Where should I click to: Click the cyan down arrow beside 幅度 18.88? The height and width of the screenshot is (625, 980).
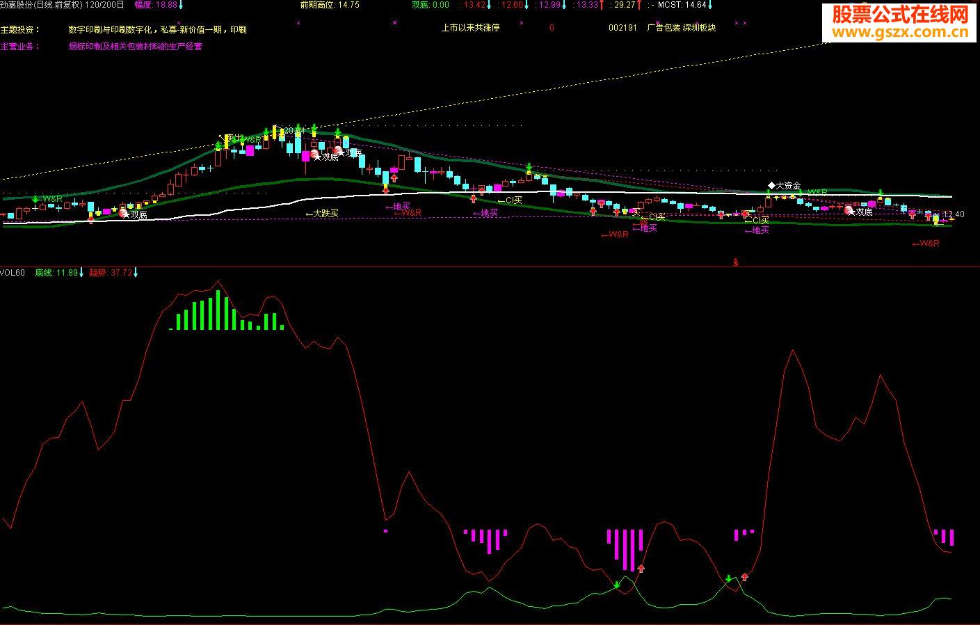181,5
